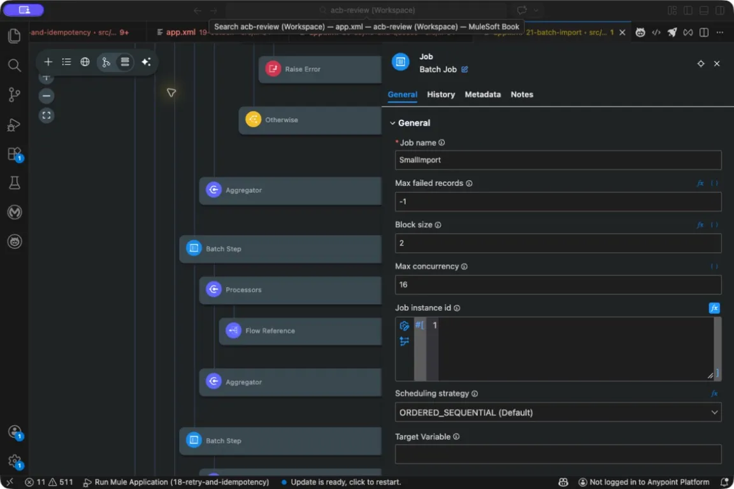The image size is (734, 489).
Task: Edit the Block size field
Action: (558, 243)
